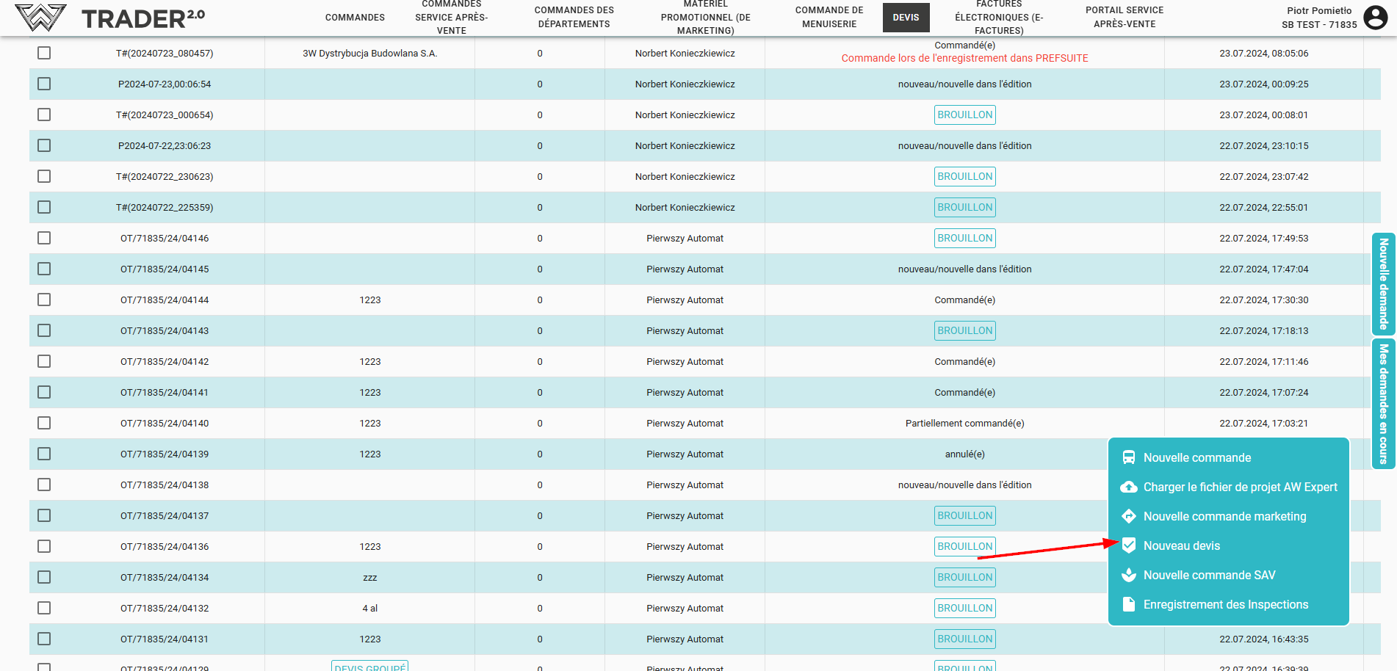The image size is (1397, 671).
Task: Open the Piotr Pomietło account menu
Action: pyautogui.click(x=1318, y=17)
